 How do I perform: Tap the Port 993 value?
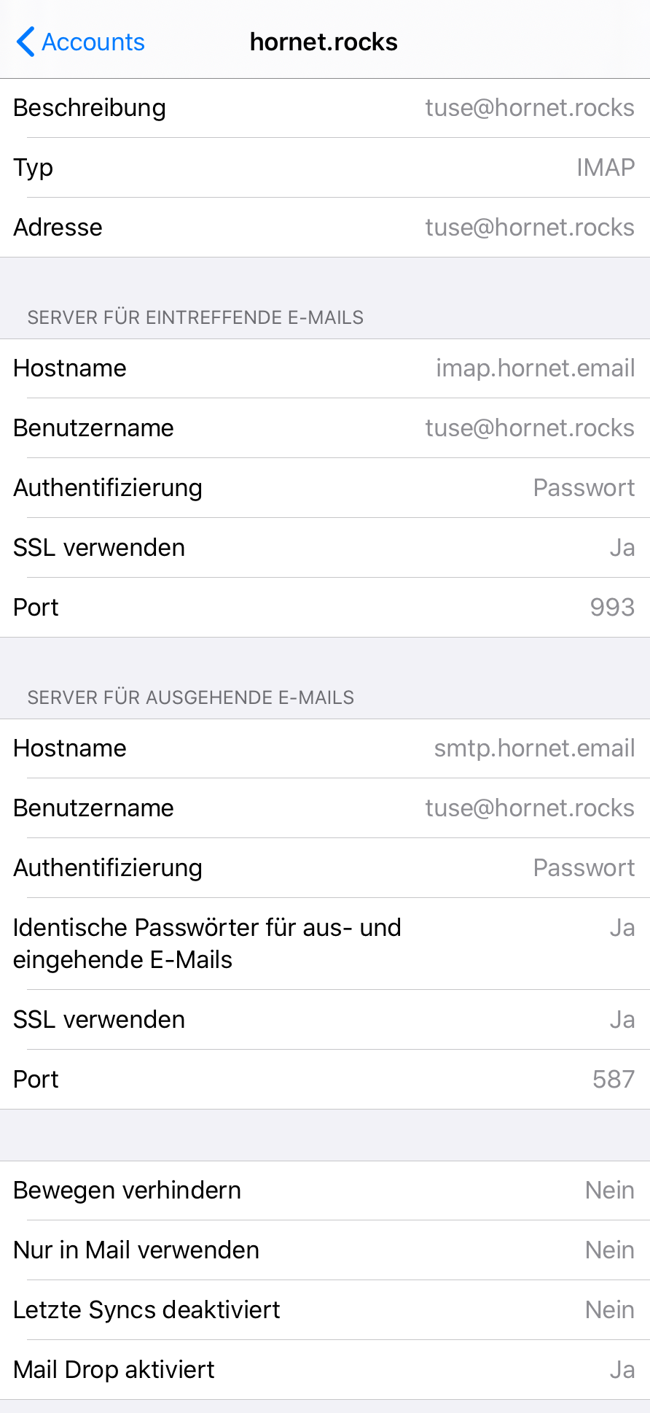tap(612, 608)
